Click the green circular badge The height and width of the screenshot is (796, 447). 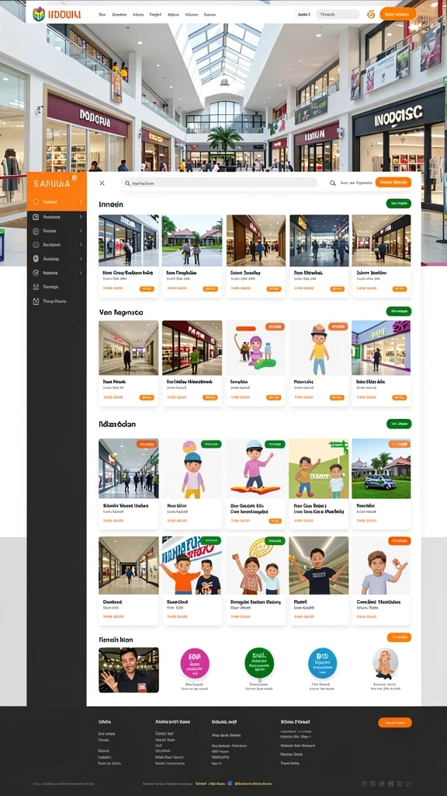pos(259,663)
